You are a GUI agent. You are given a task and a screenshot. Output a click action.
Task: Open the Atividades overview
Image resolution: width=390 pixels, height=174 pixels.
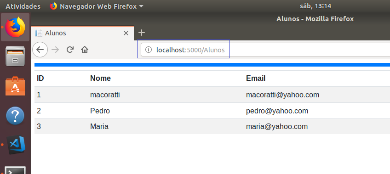click(x=23, y=6)
